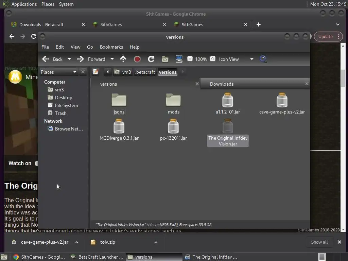Image resolution: width=348 pixels, height=261 pixels.
Task: Click the Forward arrow in file manager toolbar
Action: [x=80, y=59]
